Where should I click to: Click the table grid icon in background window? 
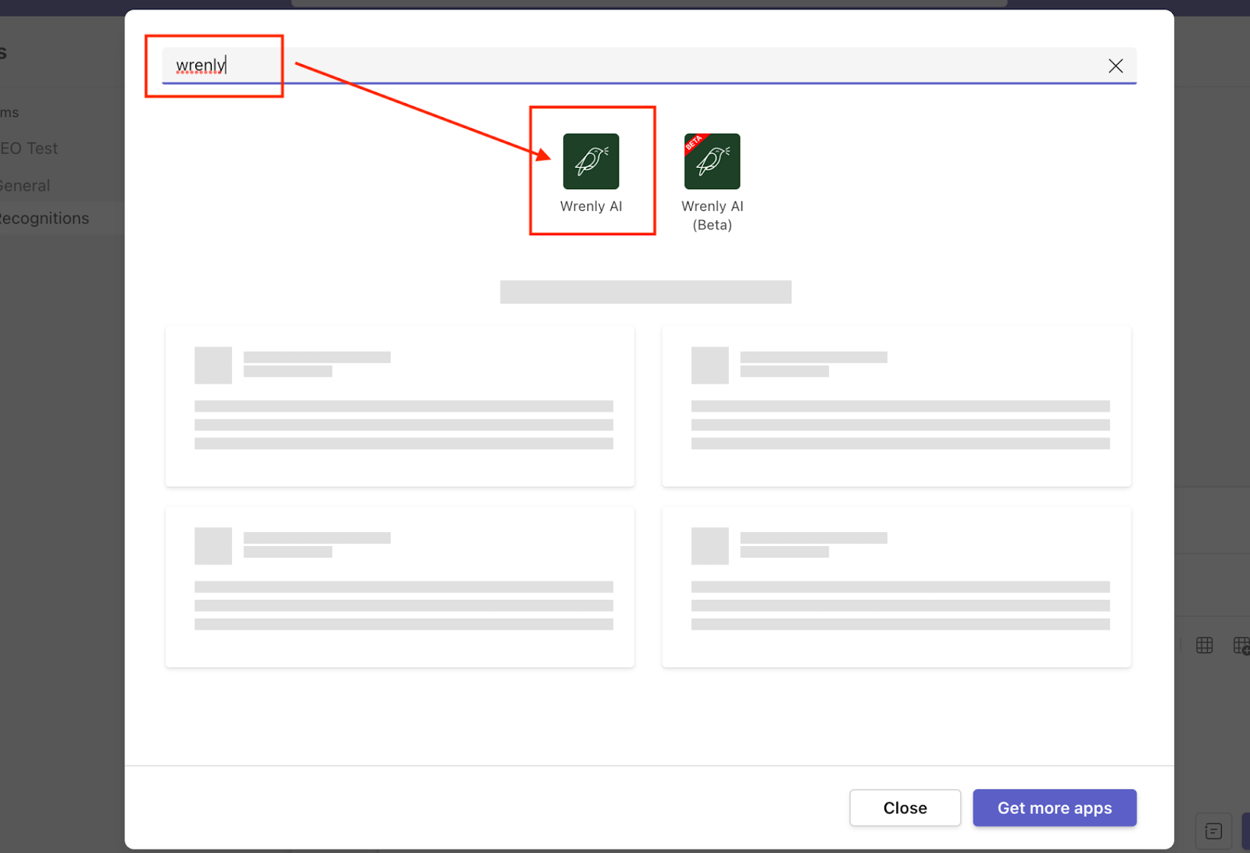1205,645
